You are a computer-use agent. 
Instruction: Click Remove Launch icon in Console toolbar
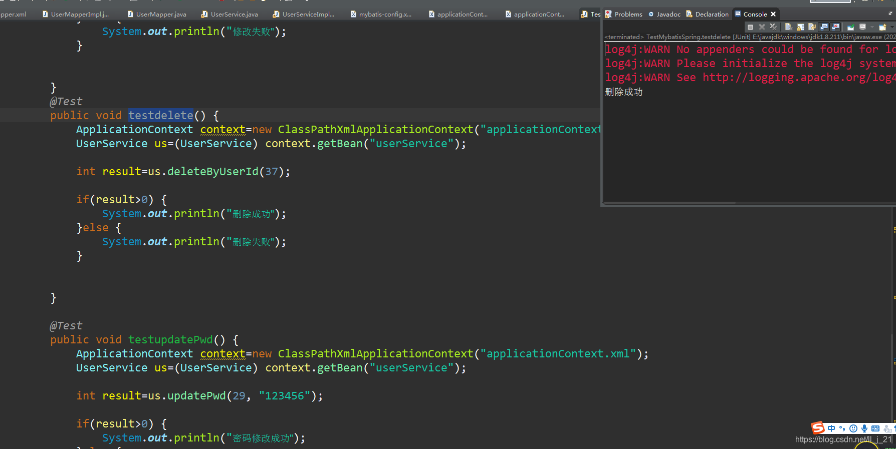(x=762, y=27)
